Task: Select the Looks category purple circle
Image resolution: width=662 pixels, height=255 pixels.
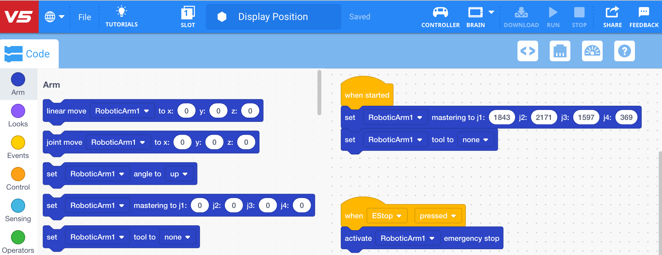Action: (x=18, y=111)
